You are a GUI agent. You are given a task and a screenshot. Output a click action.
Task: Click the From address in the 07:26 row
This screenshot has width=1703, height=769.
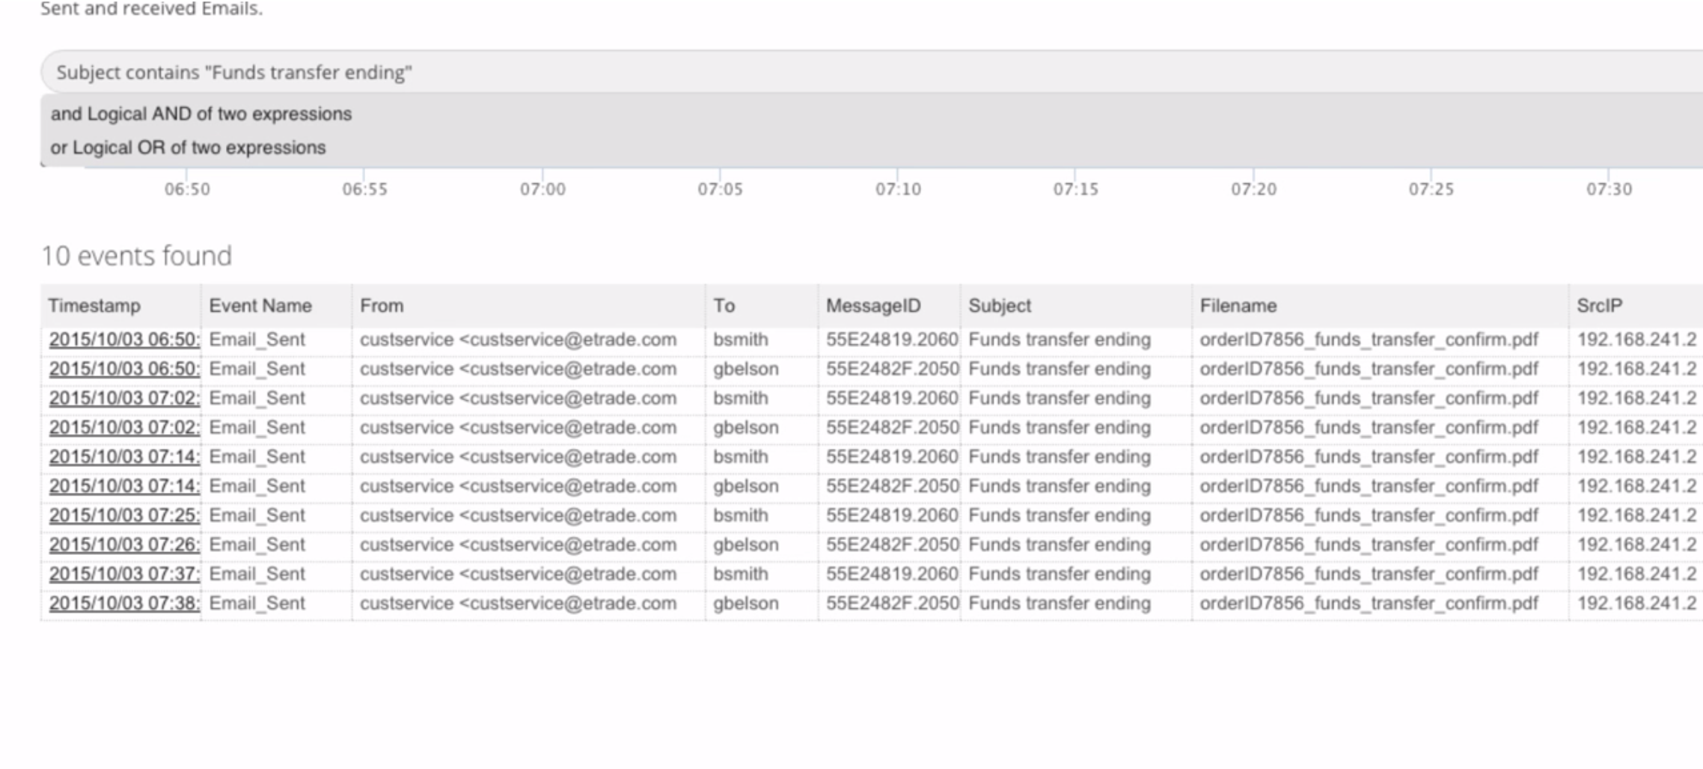[519, 545]
